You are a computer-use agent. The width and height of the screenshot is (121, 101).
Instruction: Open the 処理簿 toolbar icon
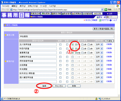[x=46, y=13]
